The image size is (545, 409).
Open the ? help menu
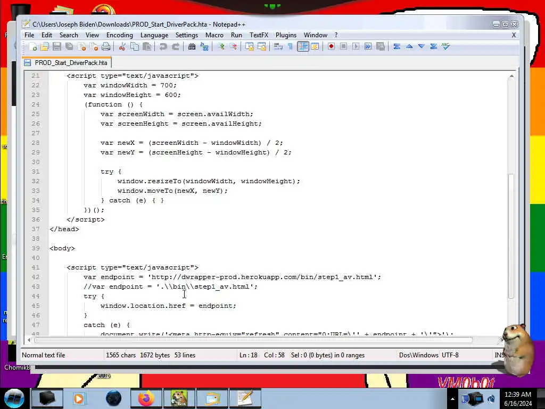click(x=336, y=35)
